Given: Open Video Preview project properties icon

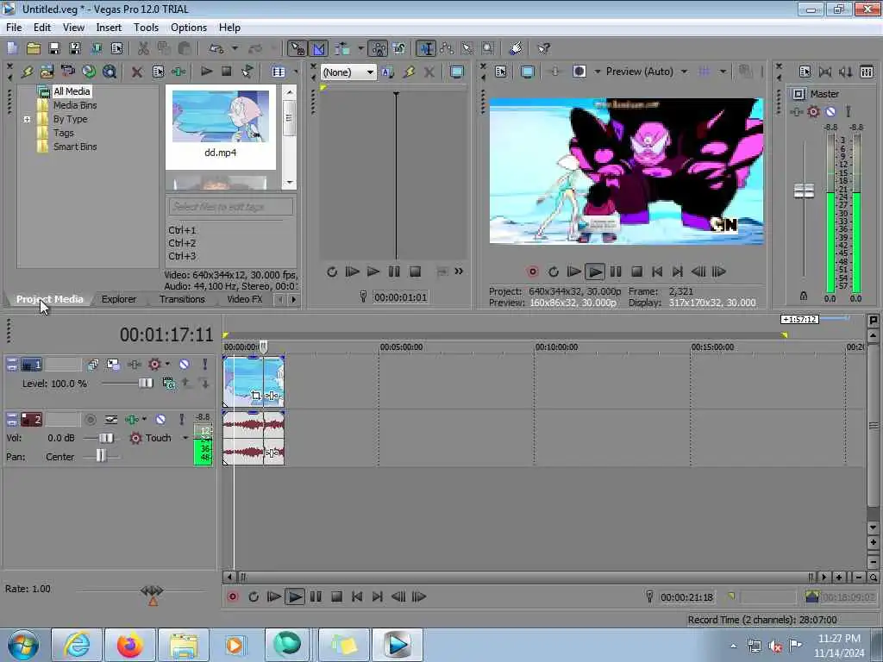Looking at the screenshot, I should click(x=501, y=72).
